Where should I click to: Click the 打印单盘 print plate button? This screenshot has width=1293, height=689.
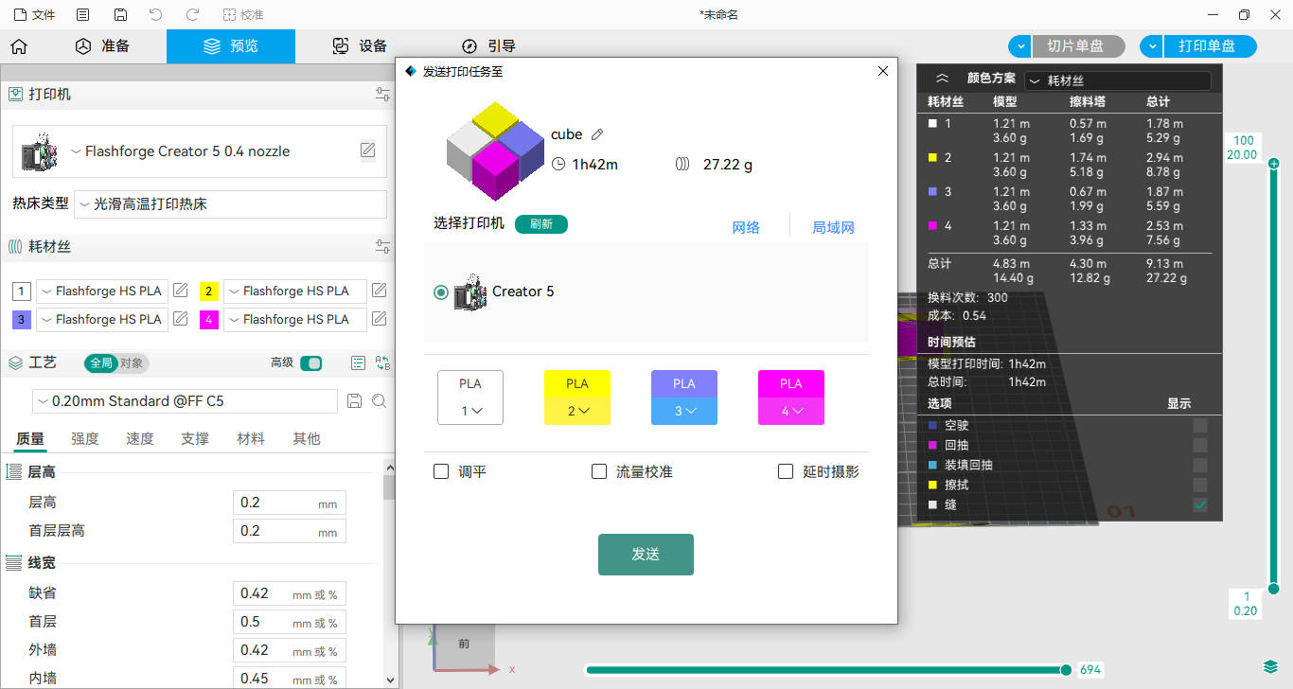(x=1209, y=46)
